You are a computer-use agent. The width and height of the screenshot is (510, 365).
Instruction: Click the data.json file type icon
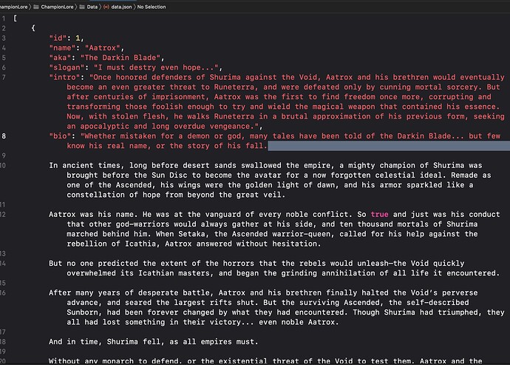(106, 7)
